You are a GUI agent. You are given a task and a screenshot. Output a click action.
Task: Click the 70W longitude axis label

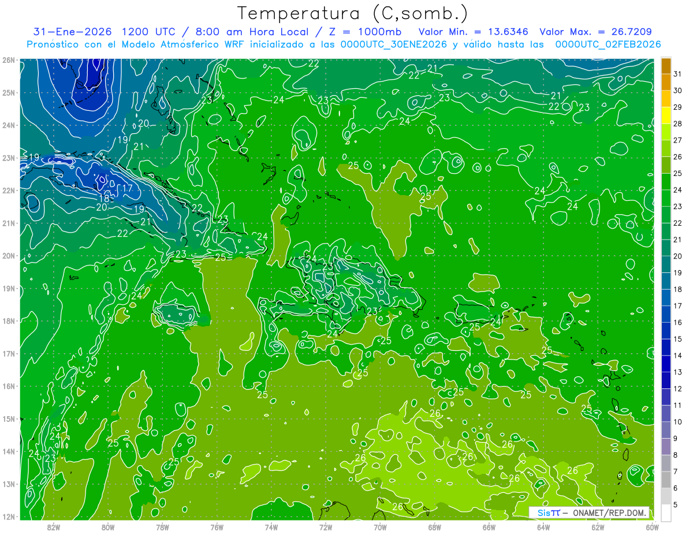(380, 526)
